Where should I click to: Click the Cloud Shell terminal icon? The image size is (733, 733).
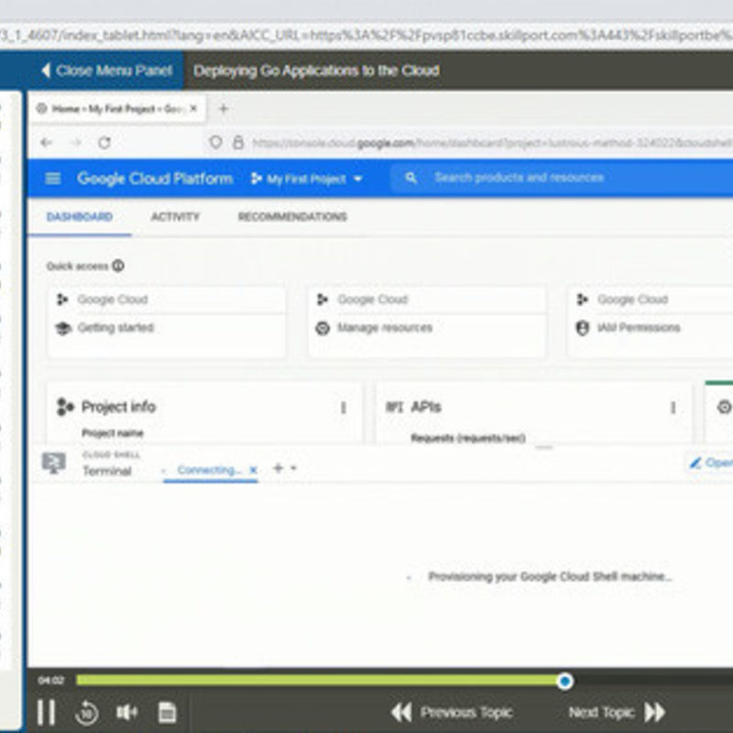[x=54, y=463]
